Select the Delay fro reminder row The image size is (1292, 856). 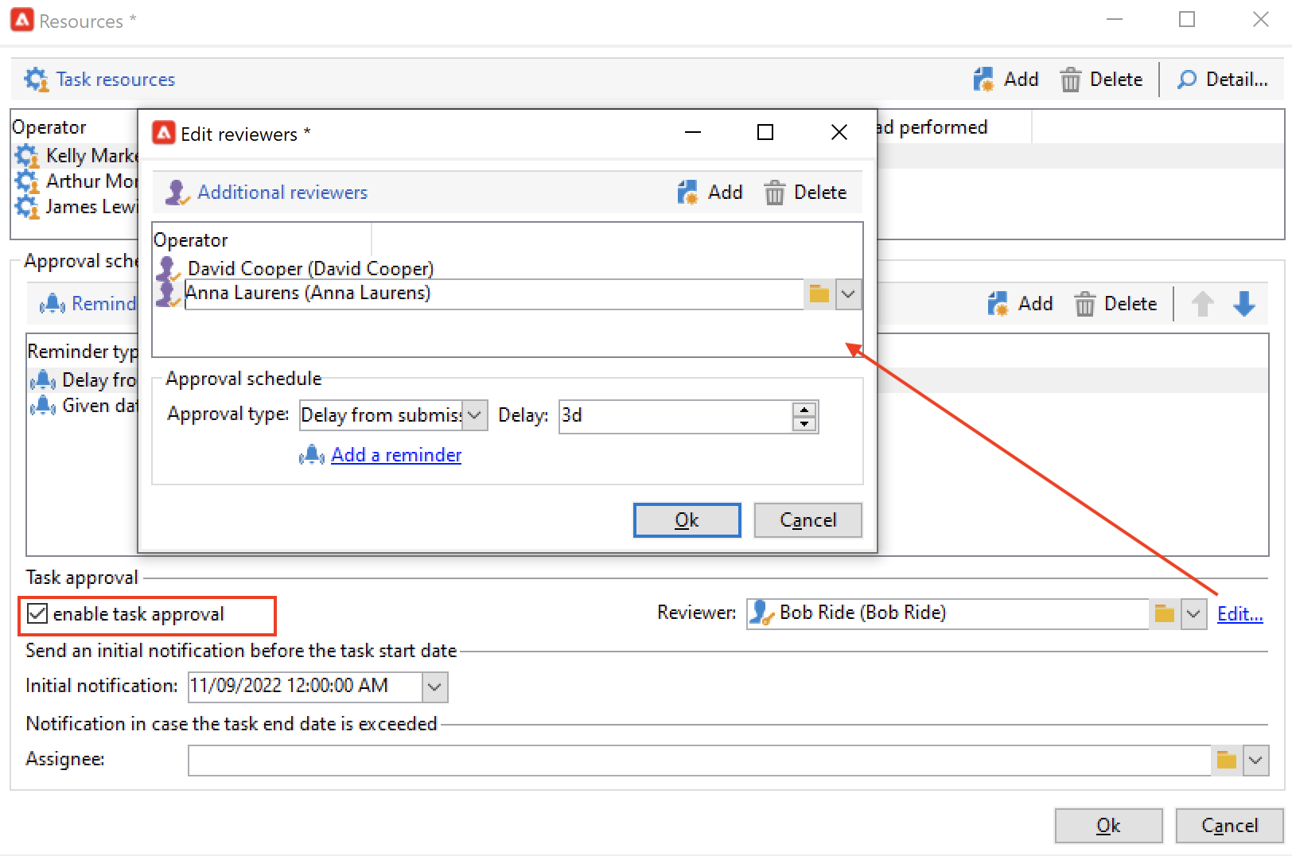[x=83, y=380]
